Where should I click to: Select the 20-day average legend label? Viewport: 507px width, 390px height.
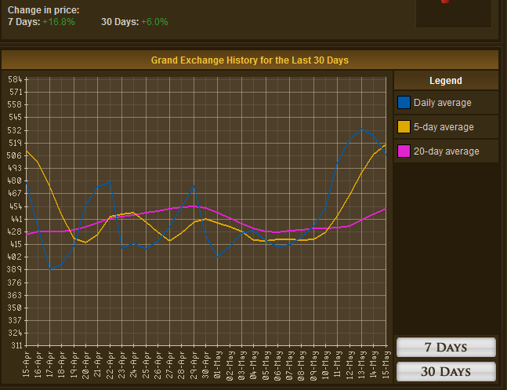[x=446, y=151]
